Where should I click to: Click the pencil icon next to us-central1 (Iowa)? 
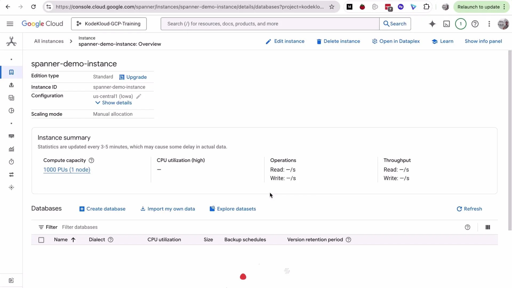(x=139, y=96)
